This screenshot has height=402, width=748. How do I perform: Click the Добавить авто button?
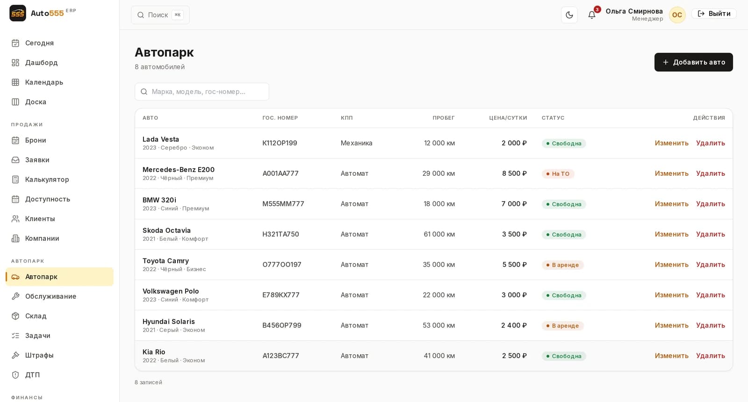693,62
